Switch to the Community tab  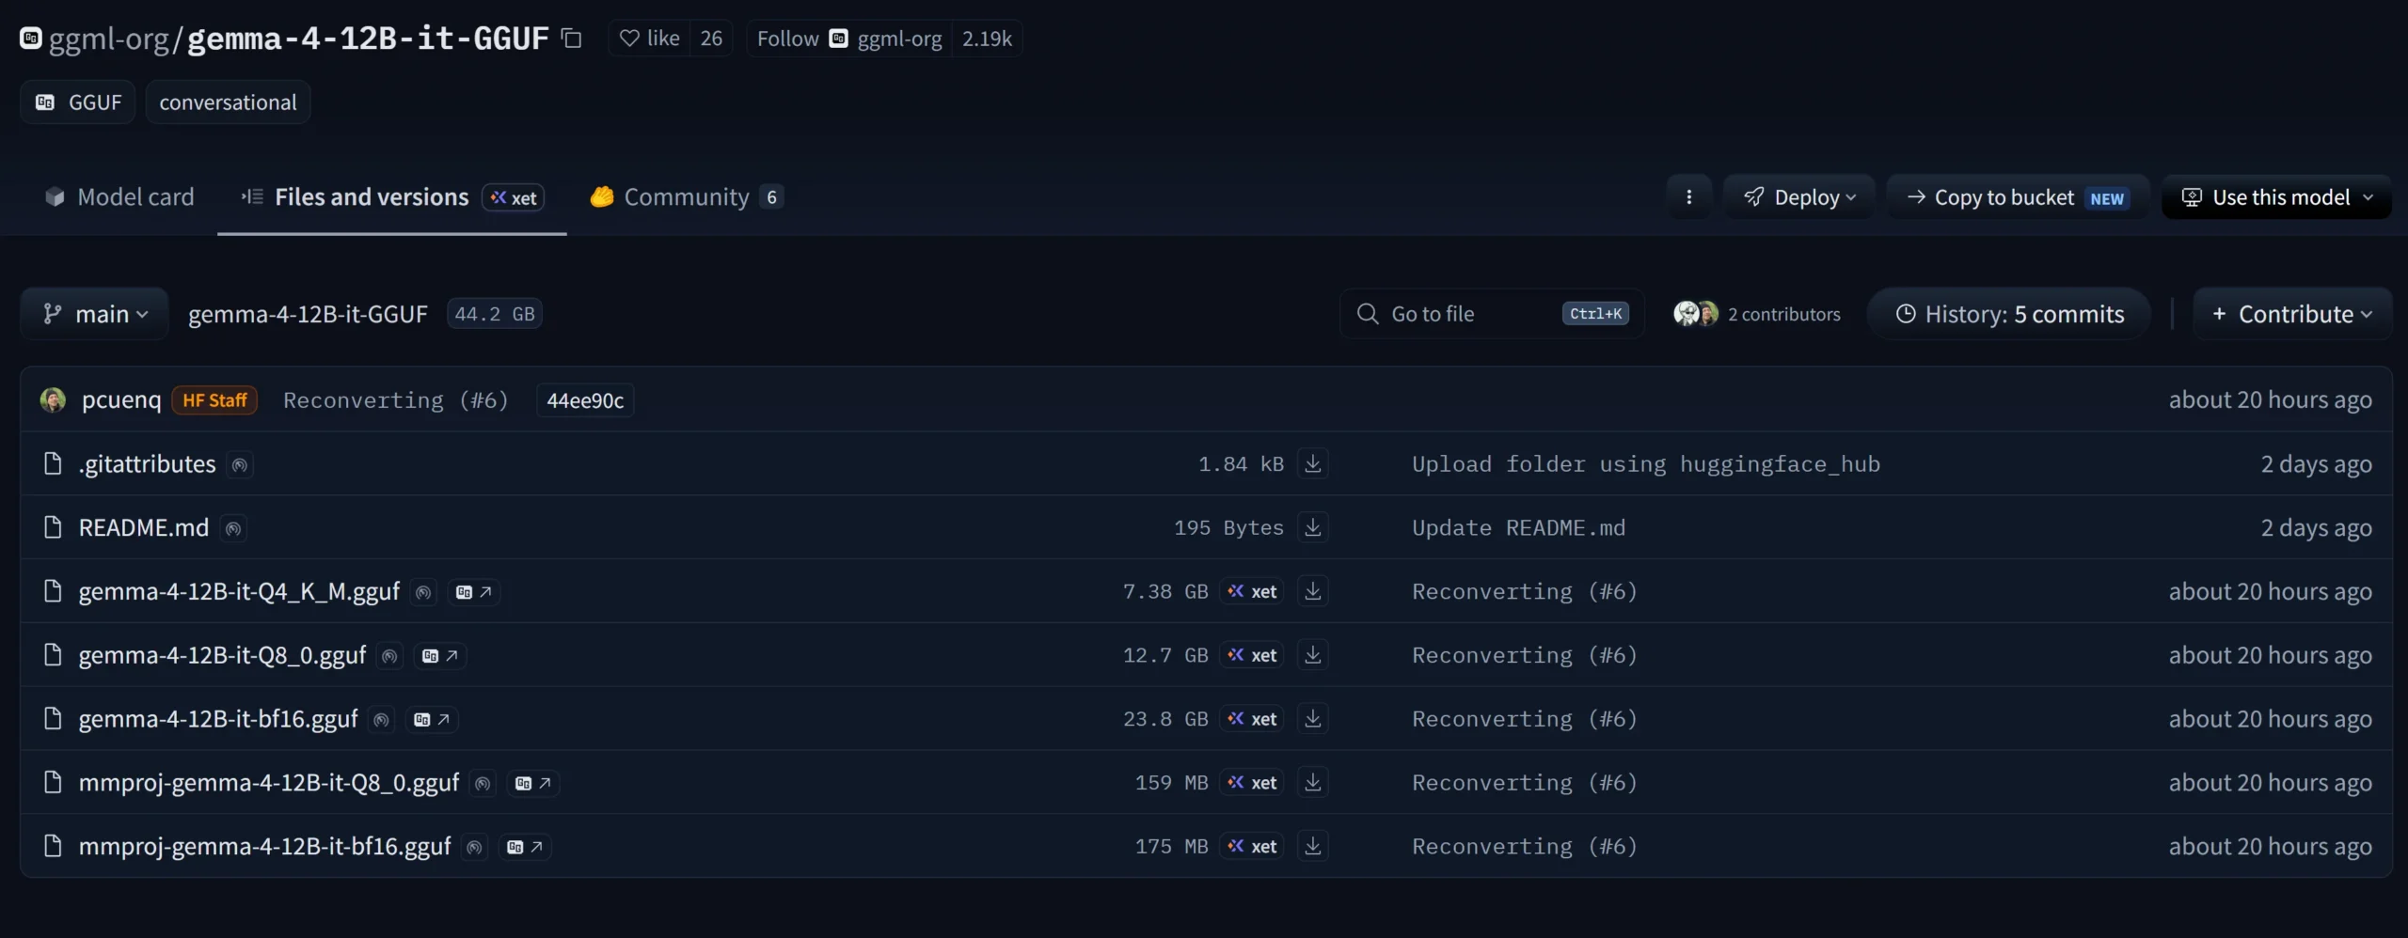[687, 196]
